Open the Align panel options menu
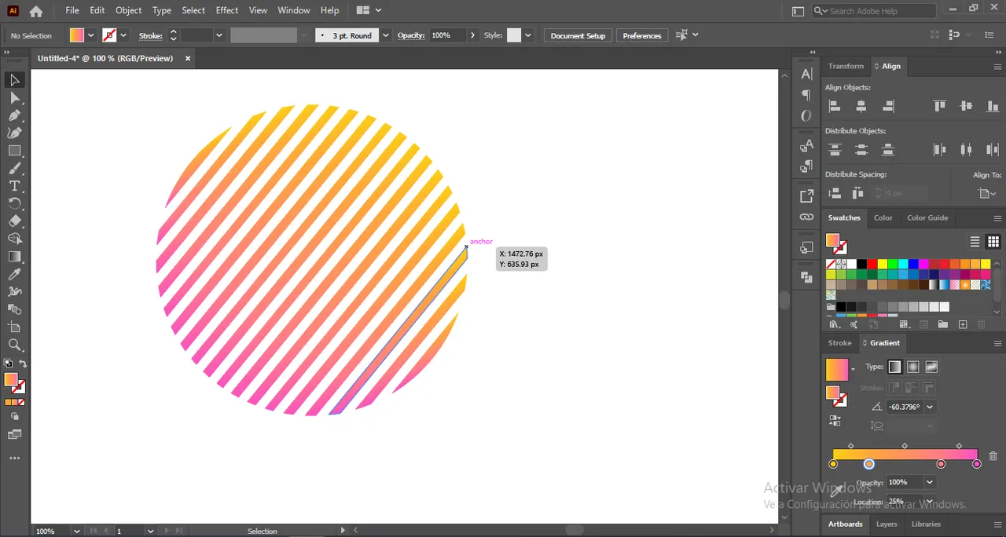 998,66
